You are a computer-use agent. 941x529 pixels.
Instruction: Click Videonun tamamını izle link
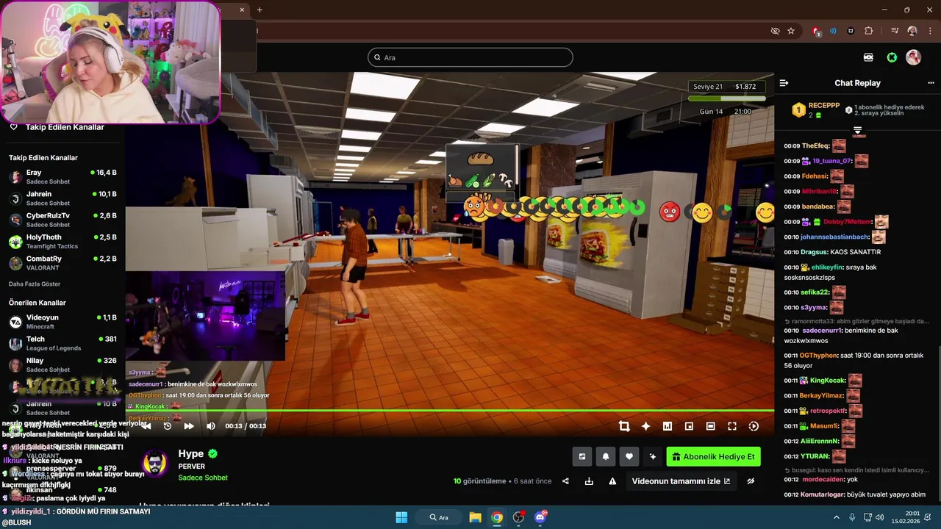681,481
